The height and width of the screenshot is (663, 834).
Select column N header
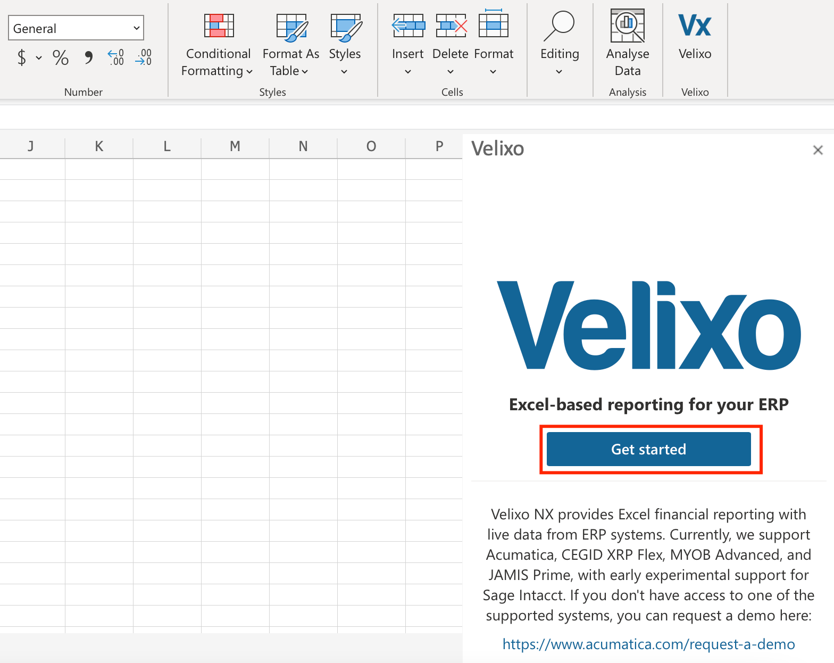303,146
